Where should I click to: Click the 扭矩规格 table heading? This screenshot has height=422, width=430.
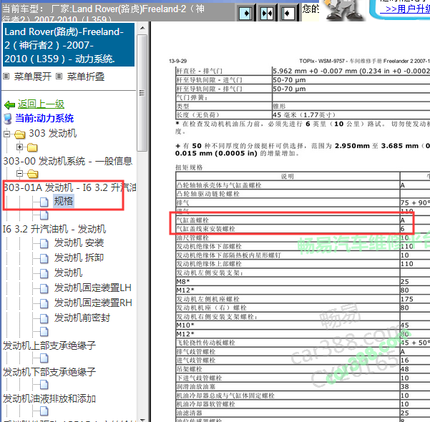189,167
